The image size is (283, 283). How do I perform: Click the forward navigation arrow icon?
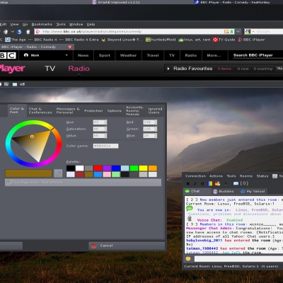pos(6,32)
